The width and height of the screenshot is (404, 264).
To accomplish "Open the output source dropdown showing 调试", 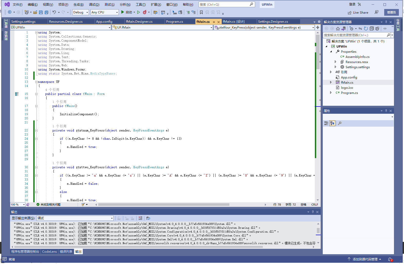I will [75, 218].
